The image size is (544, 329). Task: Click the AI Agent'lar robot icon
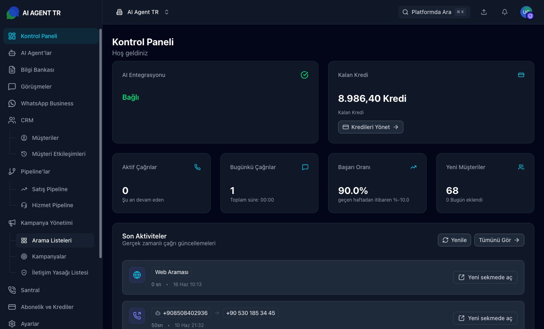12,53
